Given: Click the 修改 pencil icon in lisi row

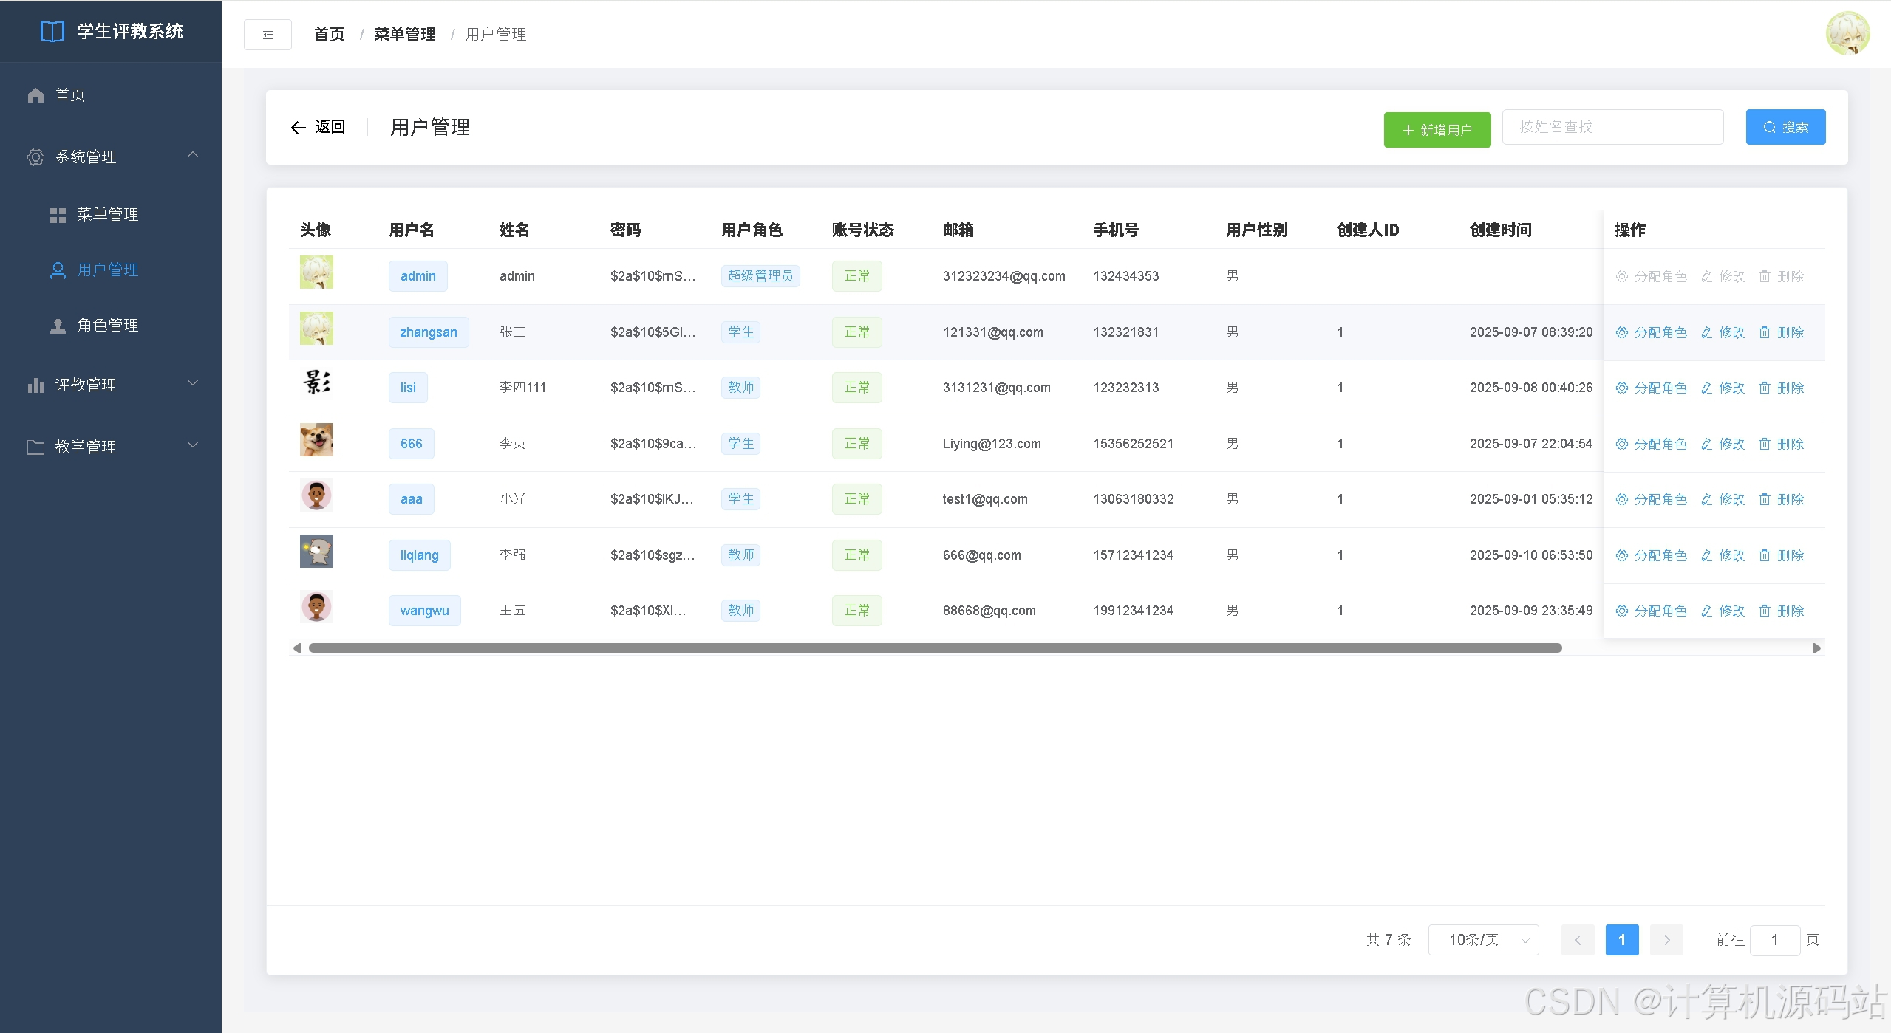Looking at the screenshot, I should (x=1707, y=388).
